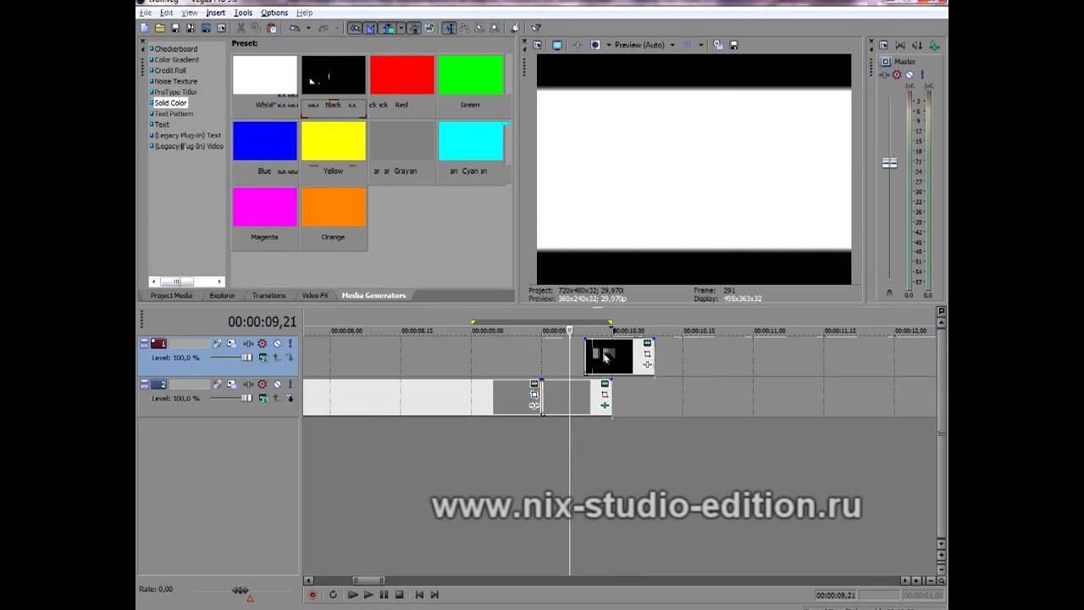The width and height of the screenshot is (1084, 610).
Task: Select Color Gradient generator
Action: [176, 59]
